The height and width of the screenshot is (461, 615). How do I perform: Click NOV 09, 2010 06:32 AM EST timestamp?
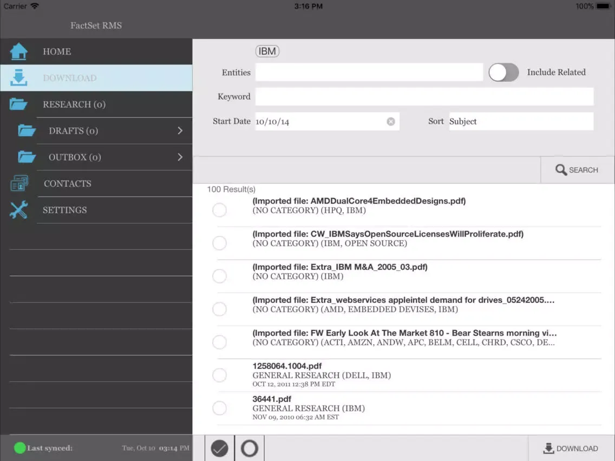tap(296, 417)
